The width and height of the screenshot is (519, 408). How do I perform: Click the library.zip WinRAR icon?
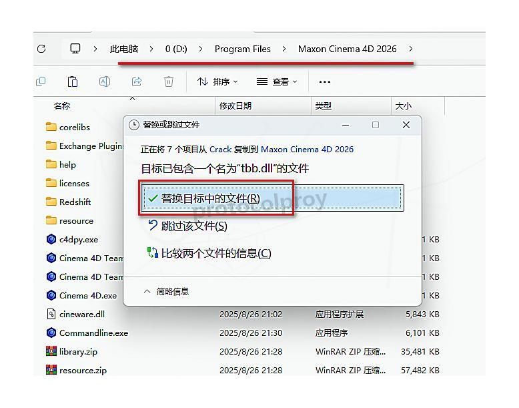(51, 351)
